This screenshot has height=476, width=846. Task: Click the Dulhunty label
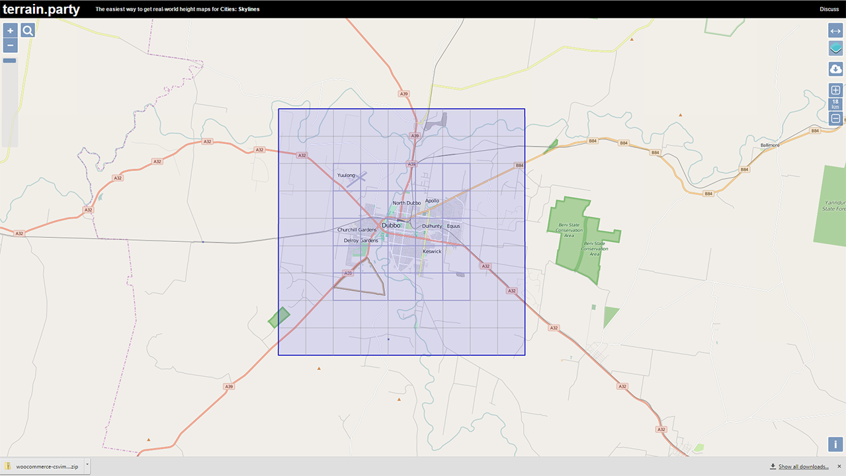click(x=432, y=226)
